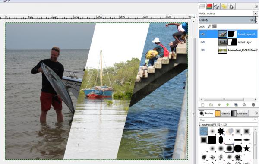The height and width of the screenshot is (164, 259).
Task: Click the layer Opacity slider
Action: pos(227,20)
